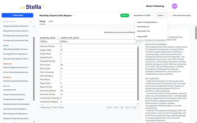Open Leasing Velocity Trend Analysis draft
Viewport: 197px width, 123px height.
point(16,104)
